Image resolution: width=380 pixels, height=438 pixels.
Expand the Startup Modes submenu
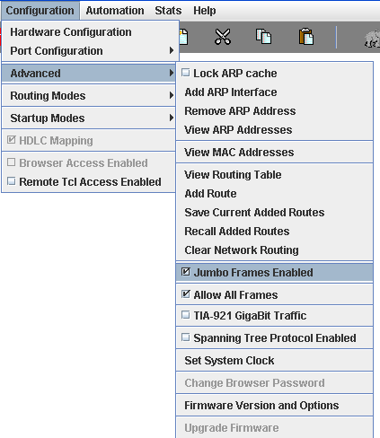coord(89,118)
